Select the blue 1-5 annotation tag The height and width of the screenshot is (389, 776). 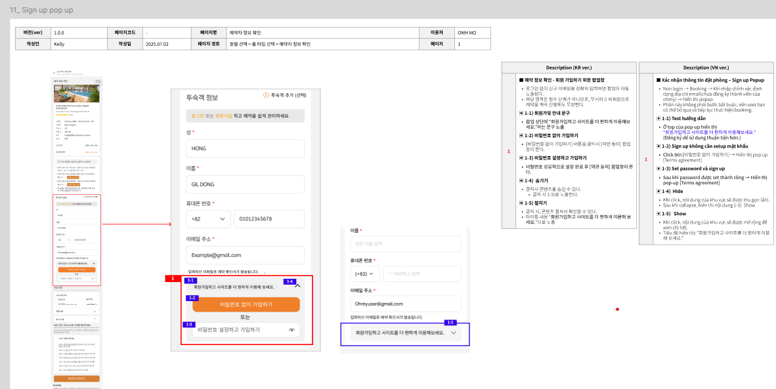tap(450, 322)
